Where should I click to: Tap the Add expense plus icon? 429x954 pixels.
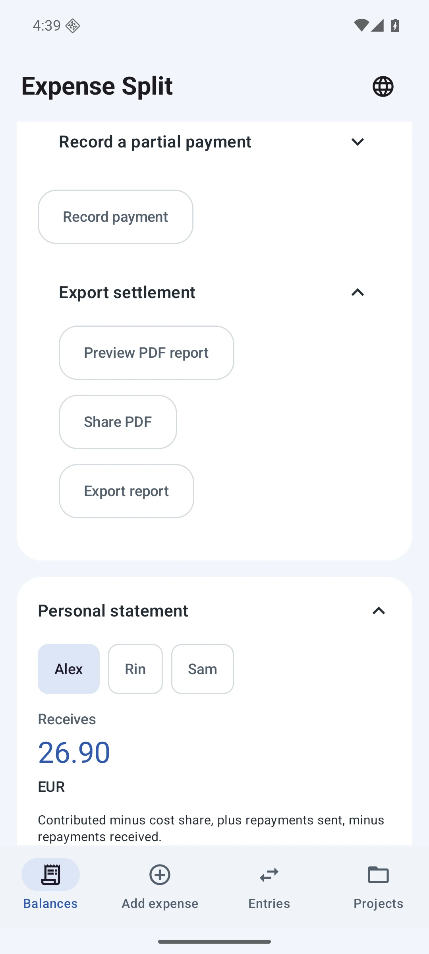click(x=160, y=874)
